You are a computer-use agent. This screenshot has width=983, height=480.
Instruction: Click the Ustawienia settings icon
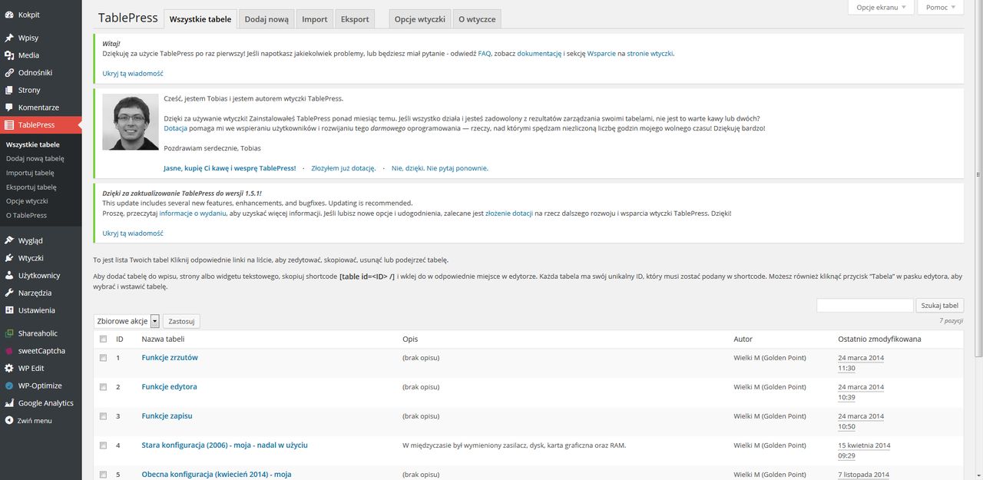pyautogui.click(x=9, y=310)
